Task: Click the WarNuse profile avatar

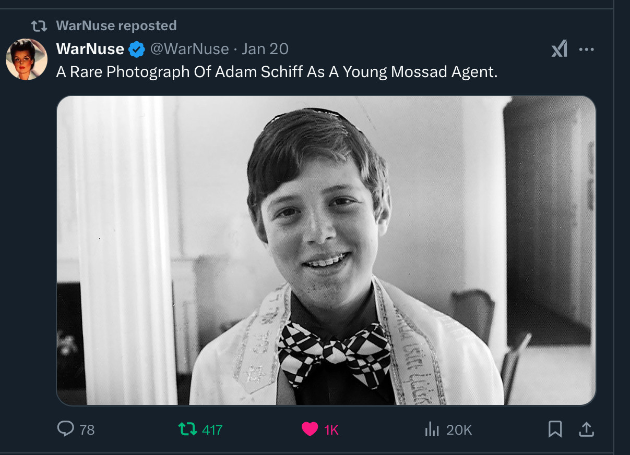Action: point(27,59)
